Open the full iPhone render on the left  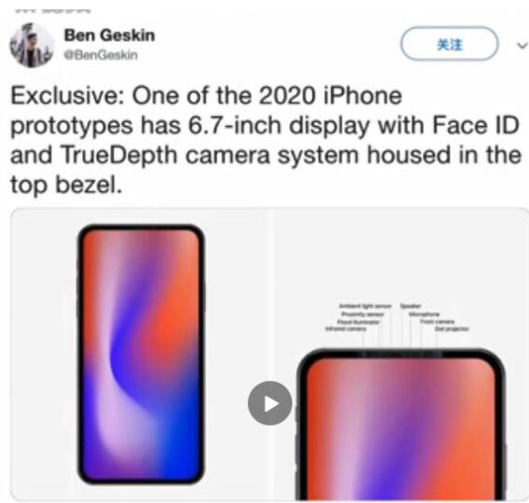tap(141, 355)
